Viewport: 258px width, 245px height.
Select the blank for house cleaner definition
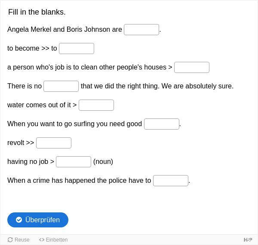click(x=192, y=67)
